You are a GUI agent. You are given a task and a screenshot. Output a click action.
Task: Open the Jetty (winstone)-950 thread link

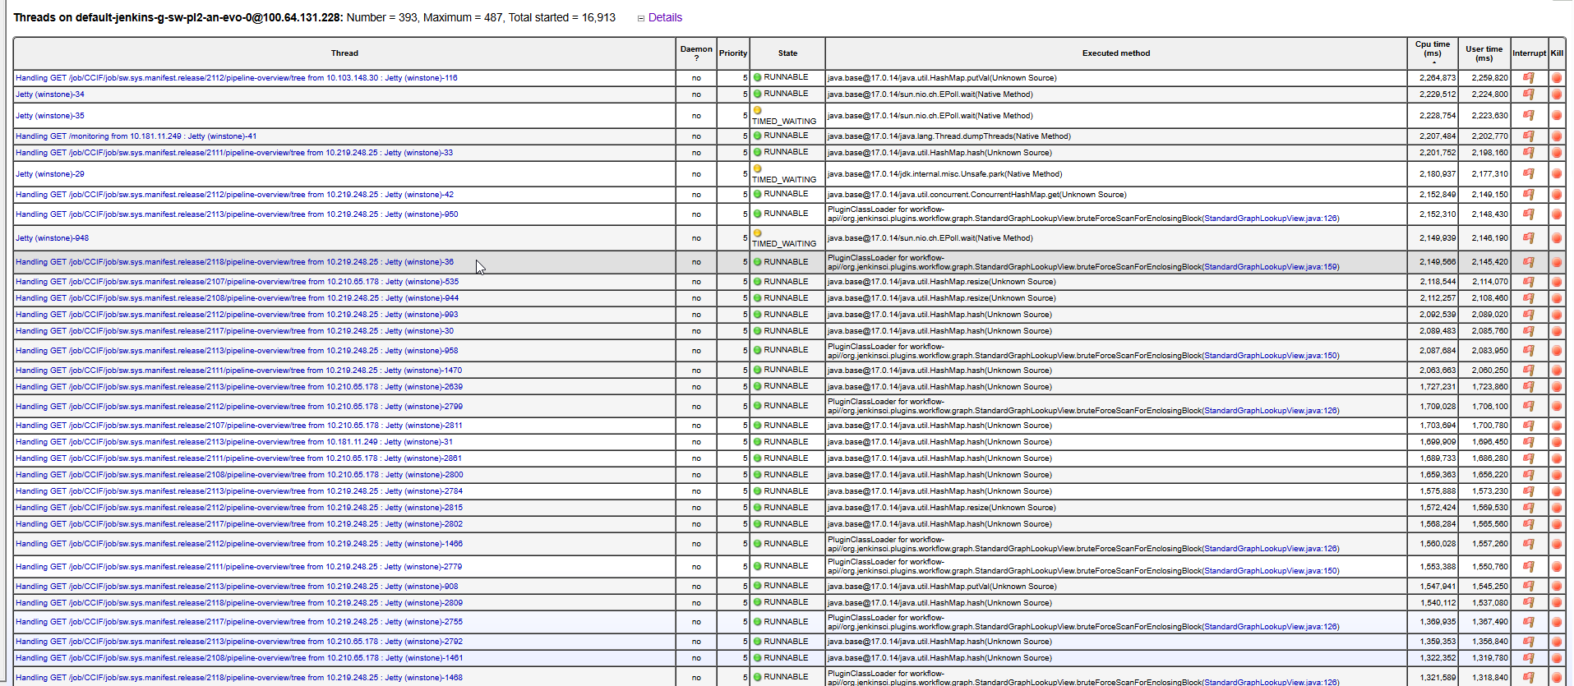[x=237, y=214]
